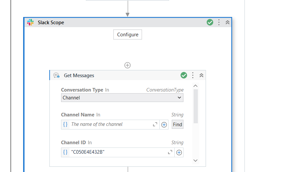Open expression braces for Channel Name
The image size is (286, 172).
(65, 124)
